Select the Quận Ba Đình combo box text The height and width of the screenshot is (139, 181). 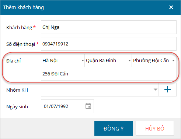[x=101, y=61]
